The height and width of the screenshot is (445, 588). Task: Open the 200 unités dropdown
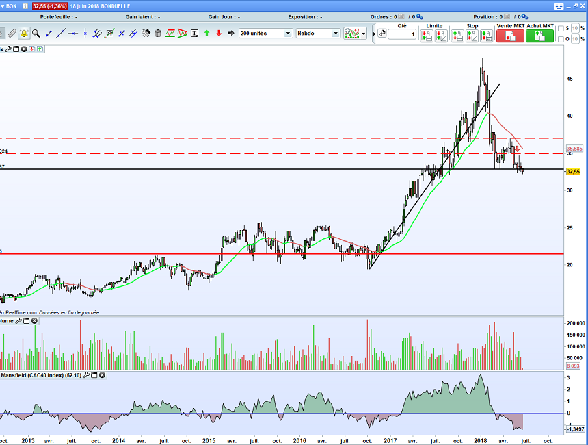pos(265,34)
